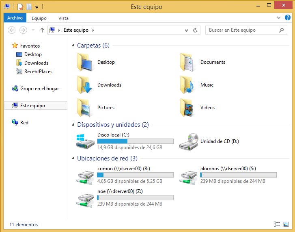Click the New folder icon in title bar
Image resolution: width=295 pixels, height=232 pixels.
29,7
